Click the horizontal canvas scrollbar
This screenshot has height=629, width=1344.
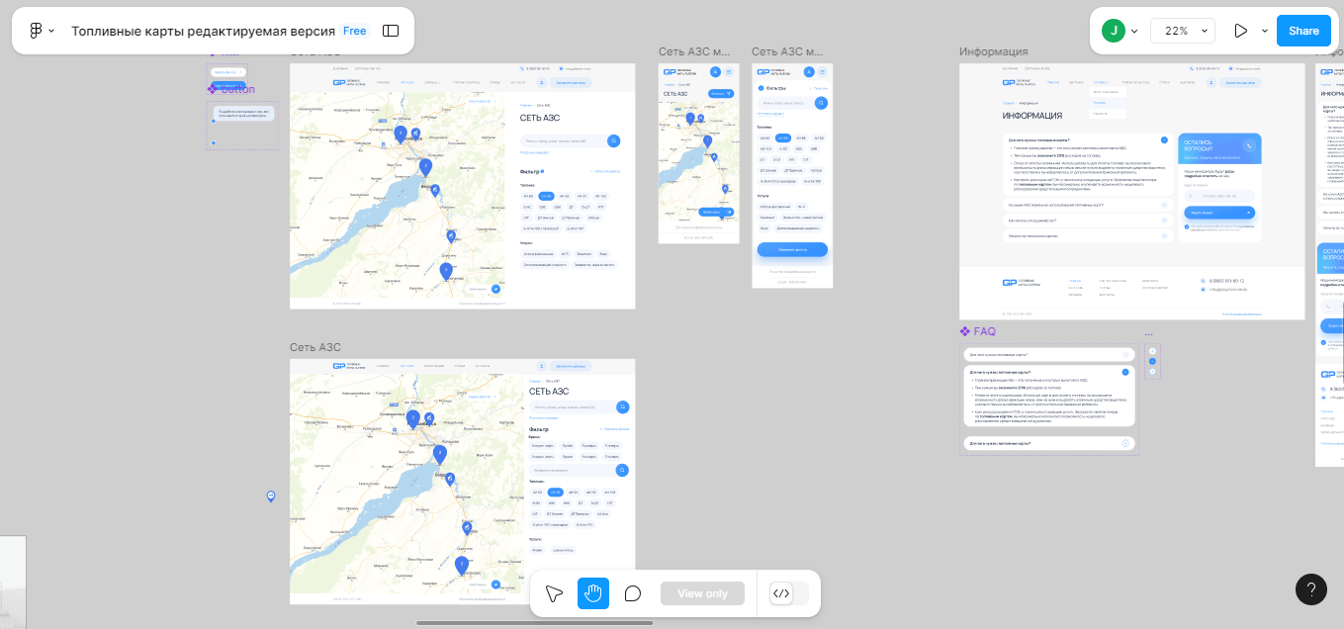point(534,623)
